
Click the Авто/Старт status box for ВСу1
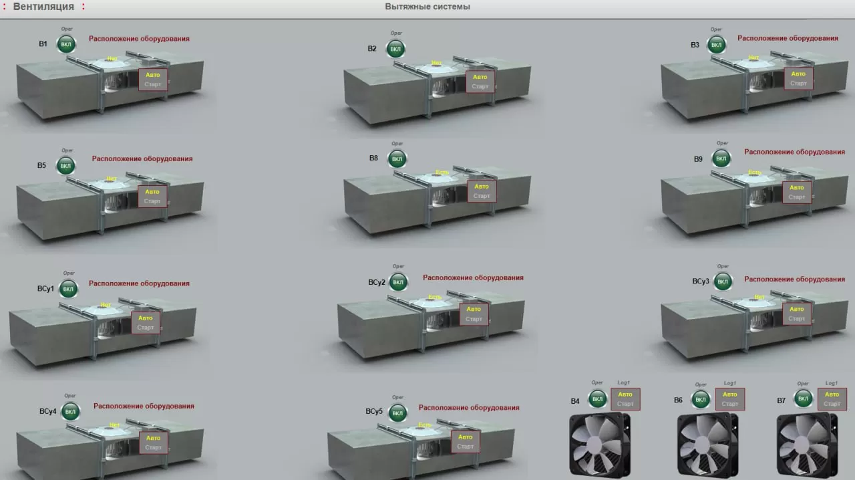click(145, 322)
